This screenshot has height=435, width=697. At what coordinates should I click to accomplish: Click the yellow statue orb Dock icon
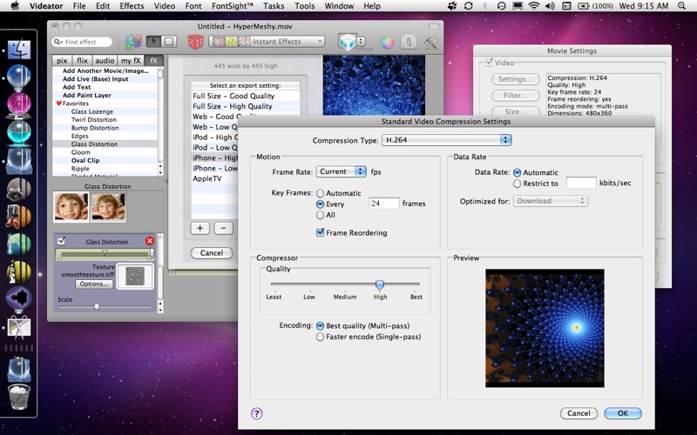point(19,271)
